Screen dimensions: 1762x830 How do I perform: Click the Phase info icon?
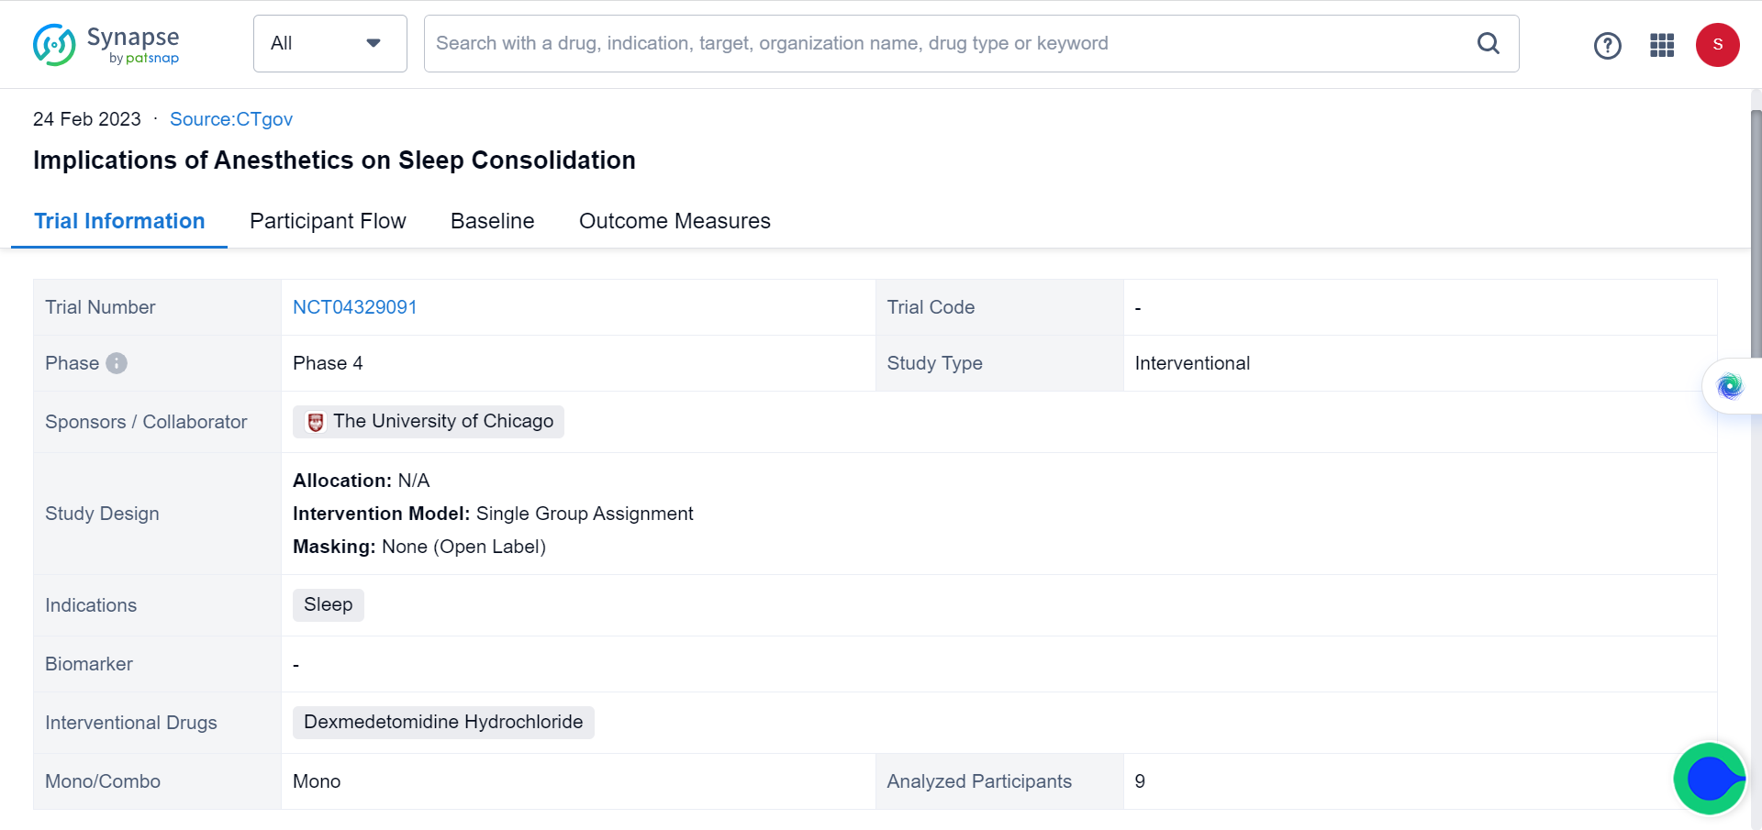117,363
